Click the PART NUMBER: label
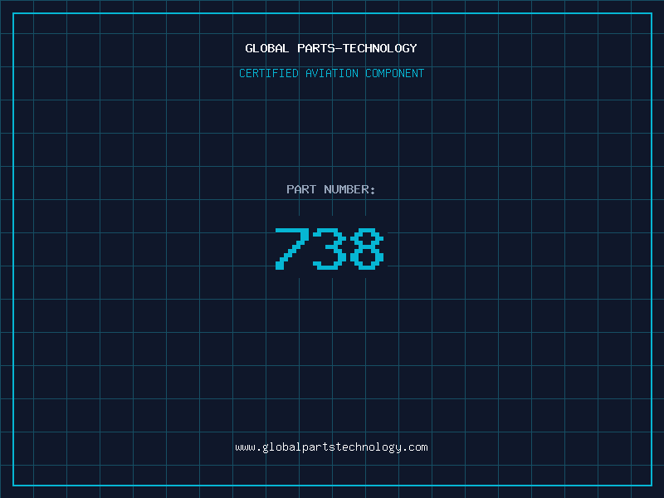664x498 pixels. (x=330, y=189)
